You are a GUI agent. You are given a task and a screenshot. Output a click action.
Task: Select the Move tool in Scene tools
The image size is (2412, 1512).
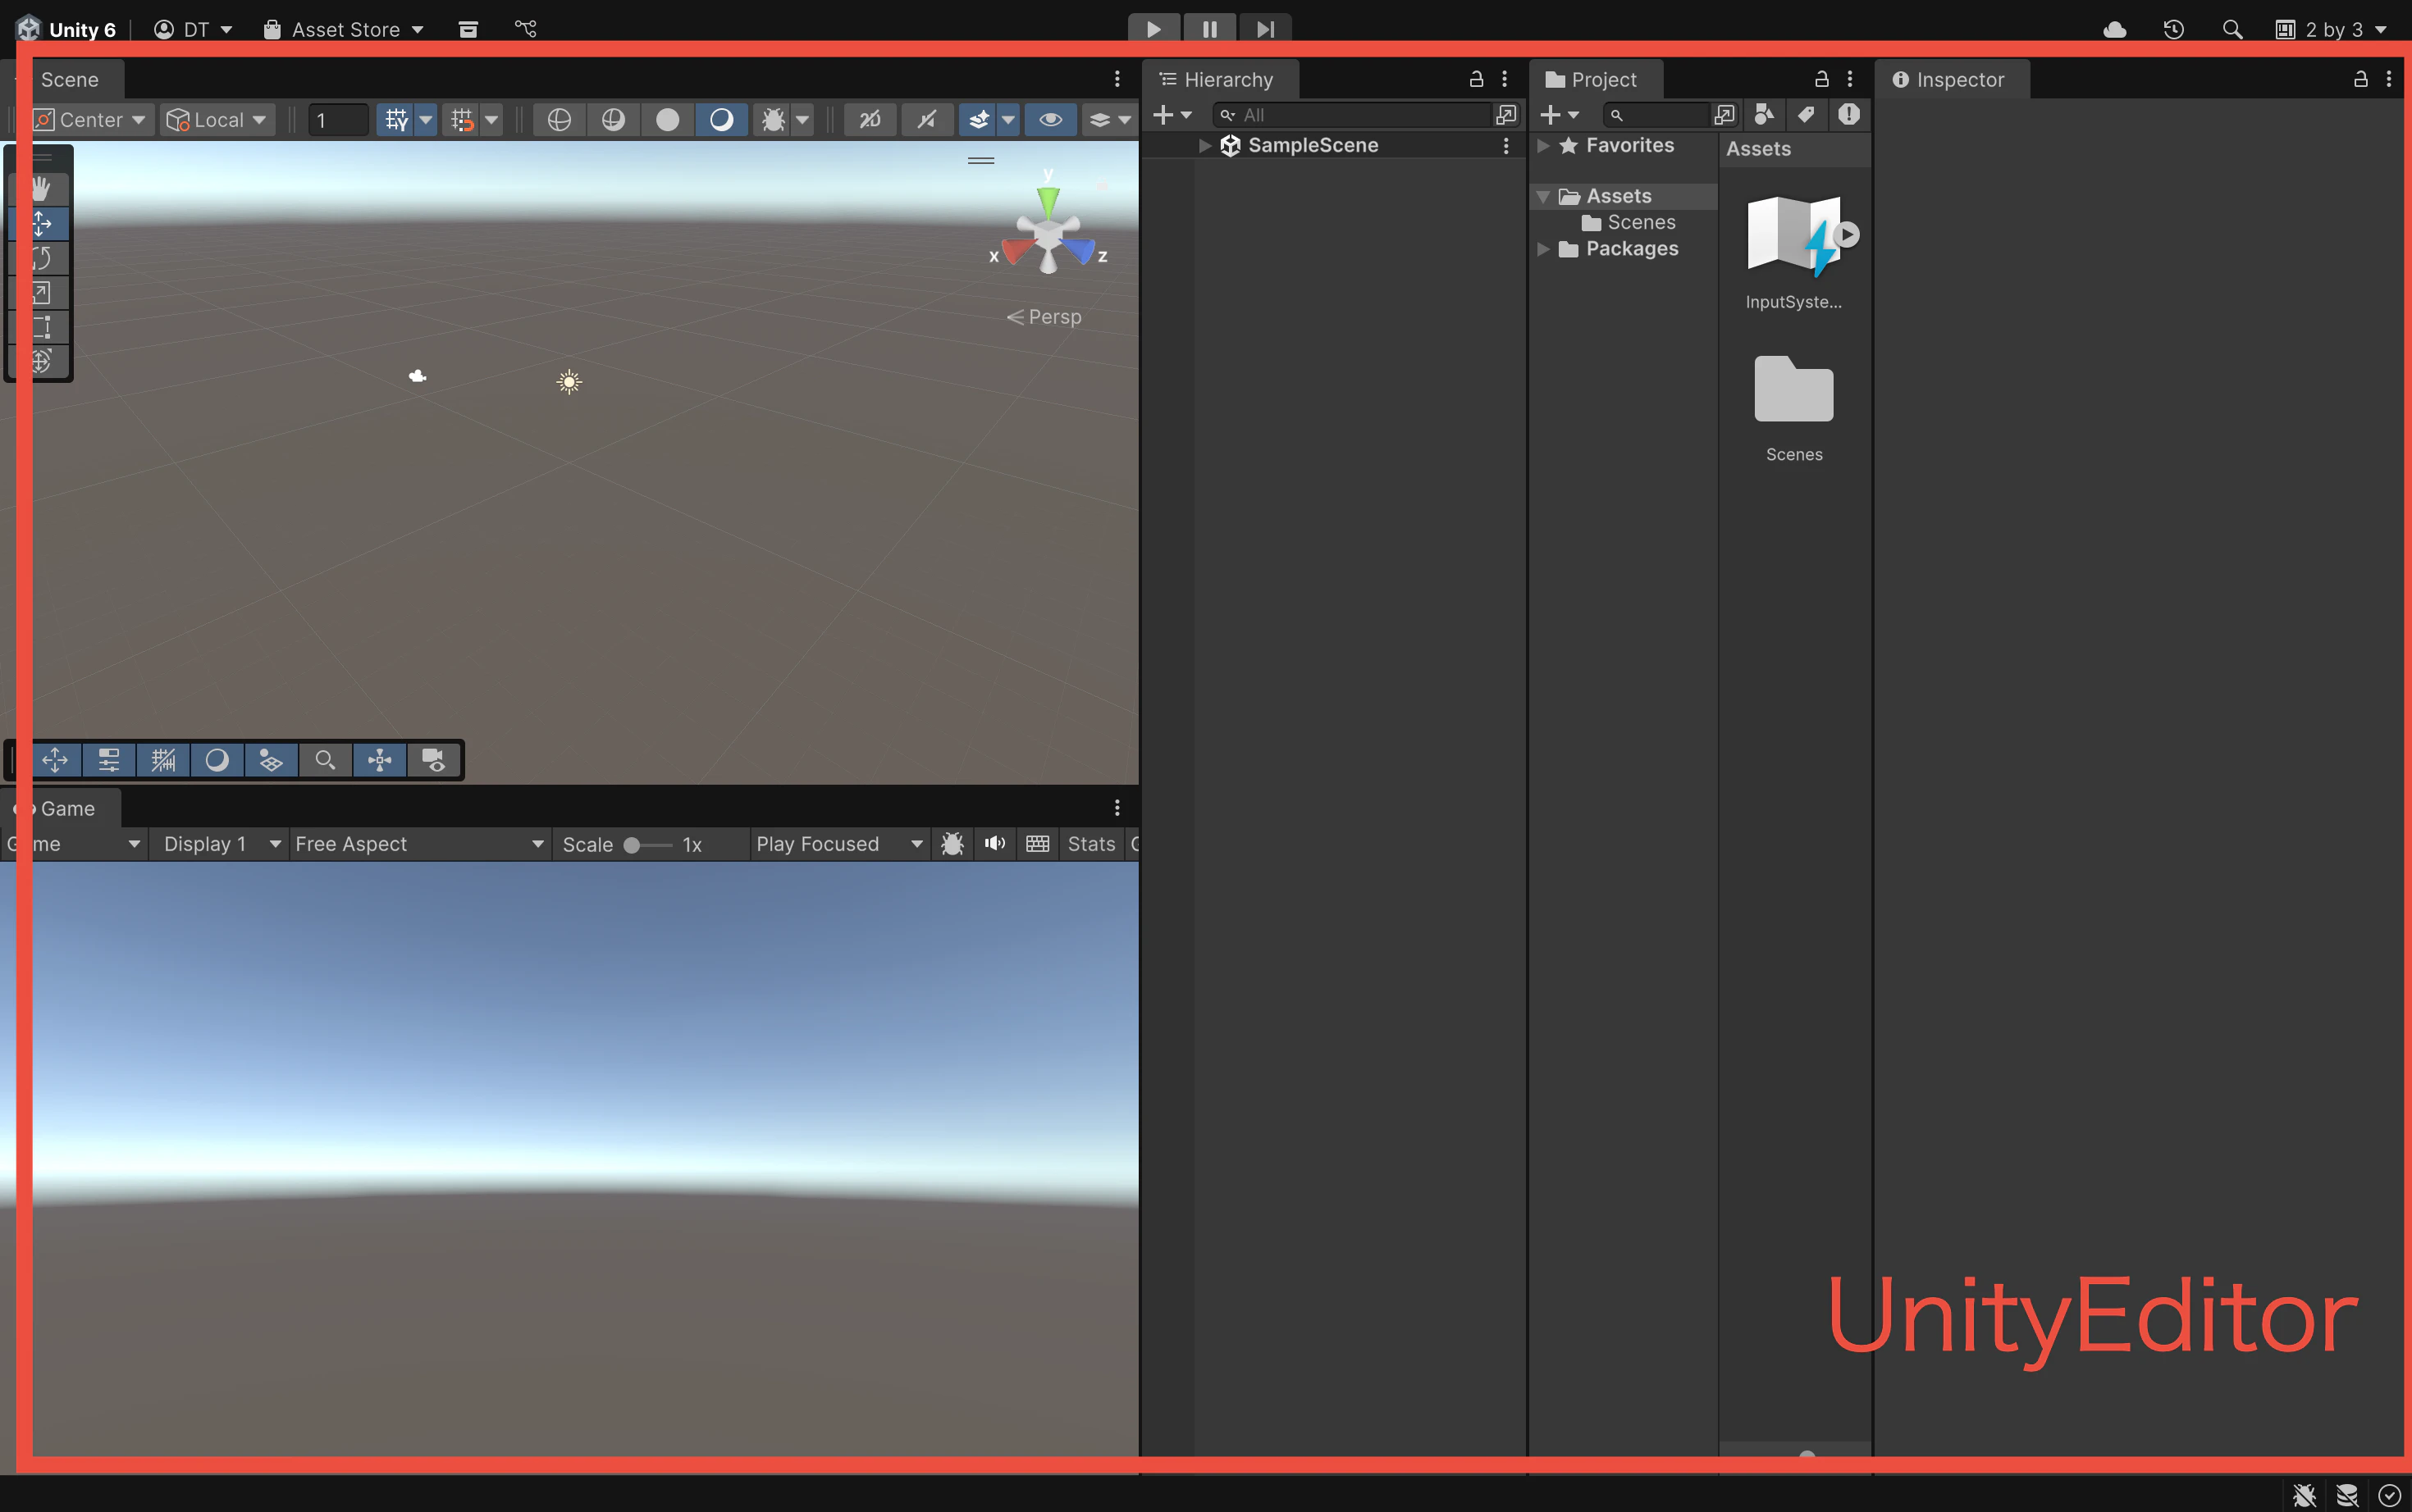tap(41, 223)
